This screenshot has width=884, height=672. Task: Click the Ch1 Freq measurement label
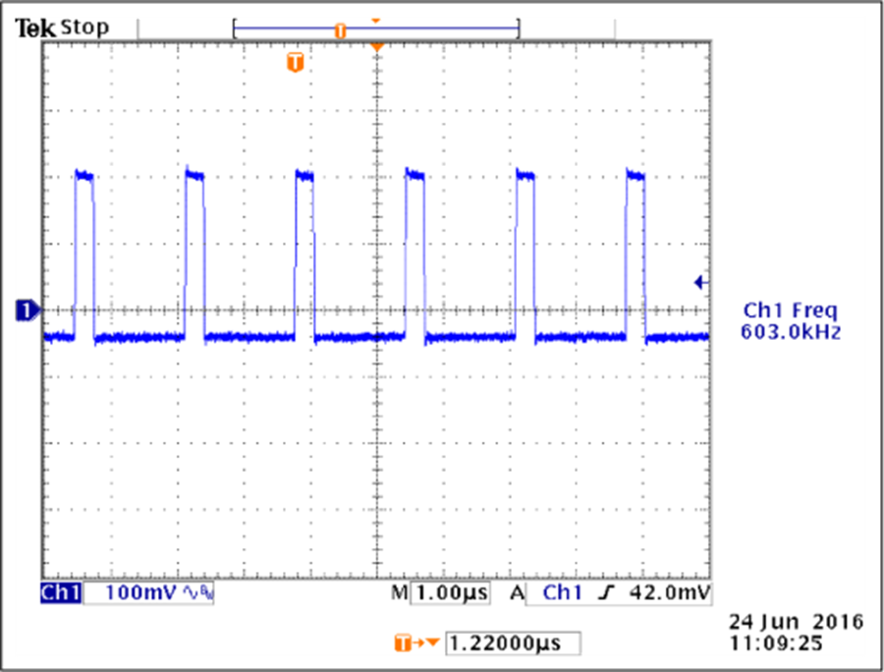click(790, 310)
